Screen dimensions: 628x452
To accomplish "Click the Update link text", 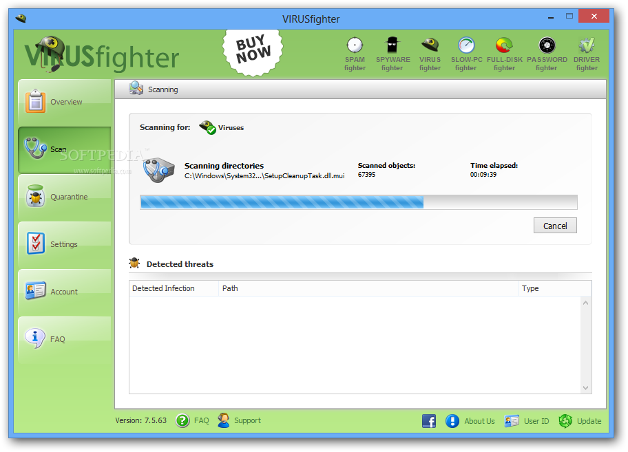I will 589,421.
